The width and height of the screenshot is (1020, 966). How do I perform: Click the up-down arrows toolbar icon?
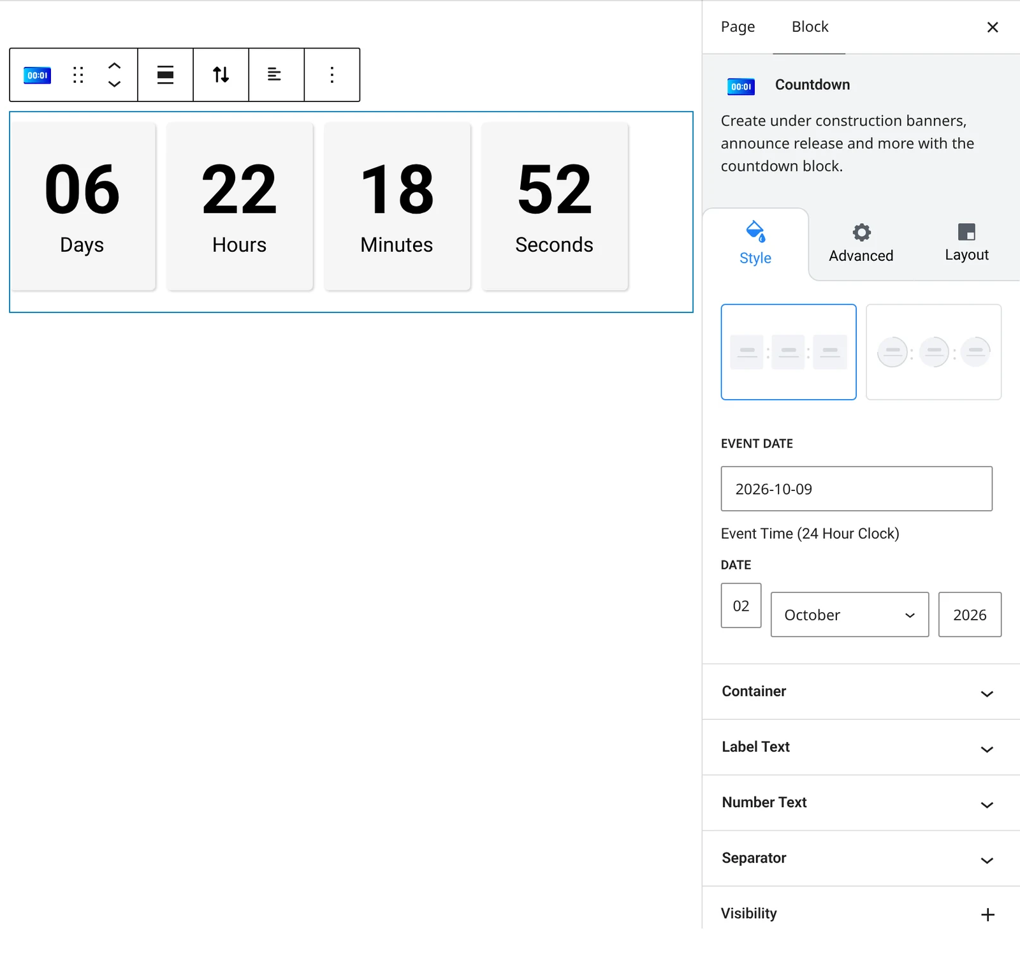tap(221, 75)
